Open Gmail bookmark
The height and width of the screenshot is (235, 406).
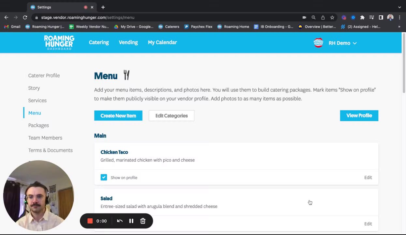point(12,27)
